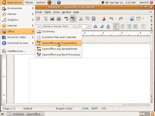Open the Help menu in Writer

point(76,12)
